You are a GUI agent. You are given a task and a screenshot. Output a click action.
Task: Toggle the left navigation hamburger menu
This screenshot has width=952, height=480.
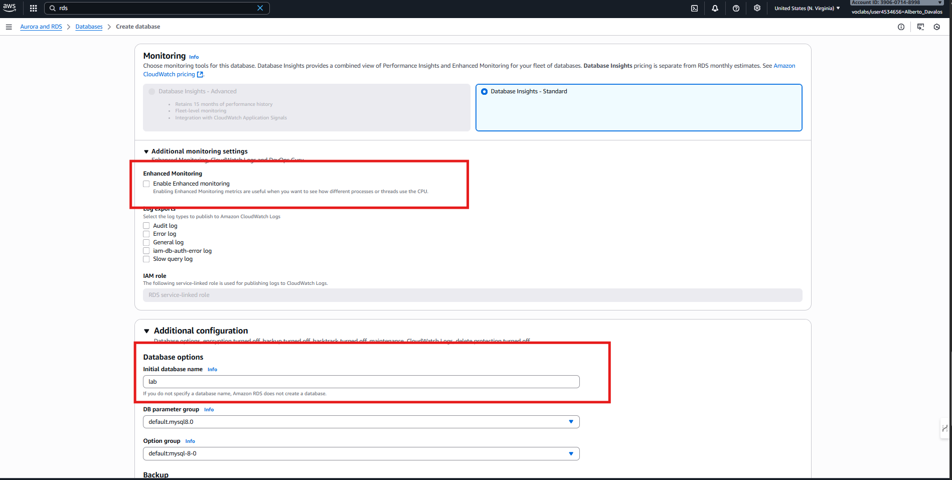click(x=9, y=27)
